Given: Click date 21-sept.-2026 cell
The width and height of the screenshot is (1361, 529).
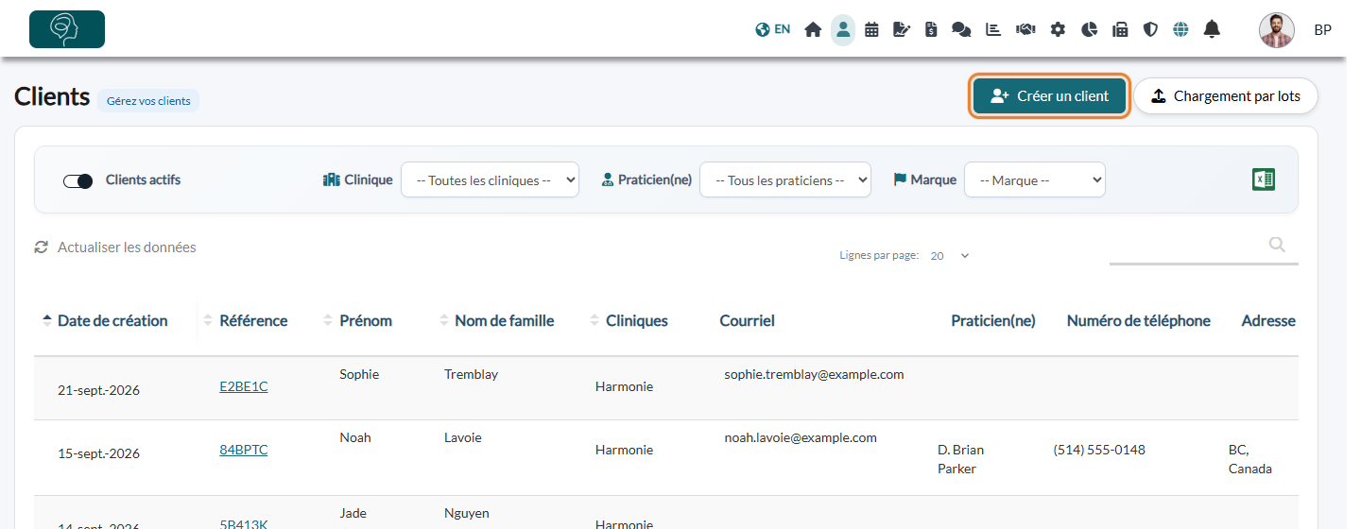Looking at the screenshot, I should click(98, 389).
